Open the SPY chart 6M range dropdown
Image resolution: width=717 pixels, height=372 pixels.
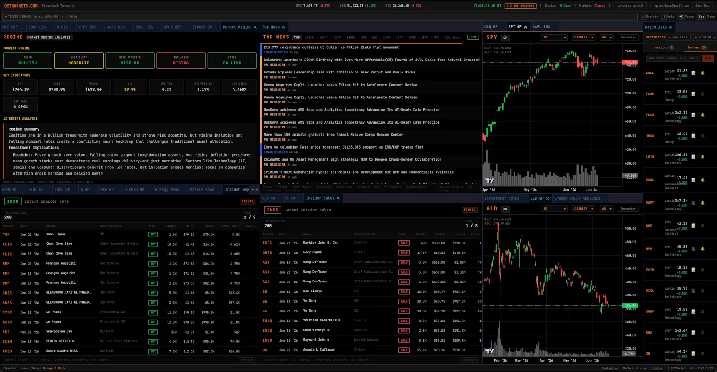[x=607, y=38]
